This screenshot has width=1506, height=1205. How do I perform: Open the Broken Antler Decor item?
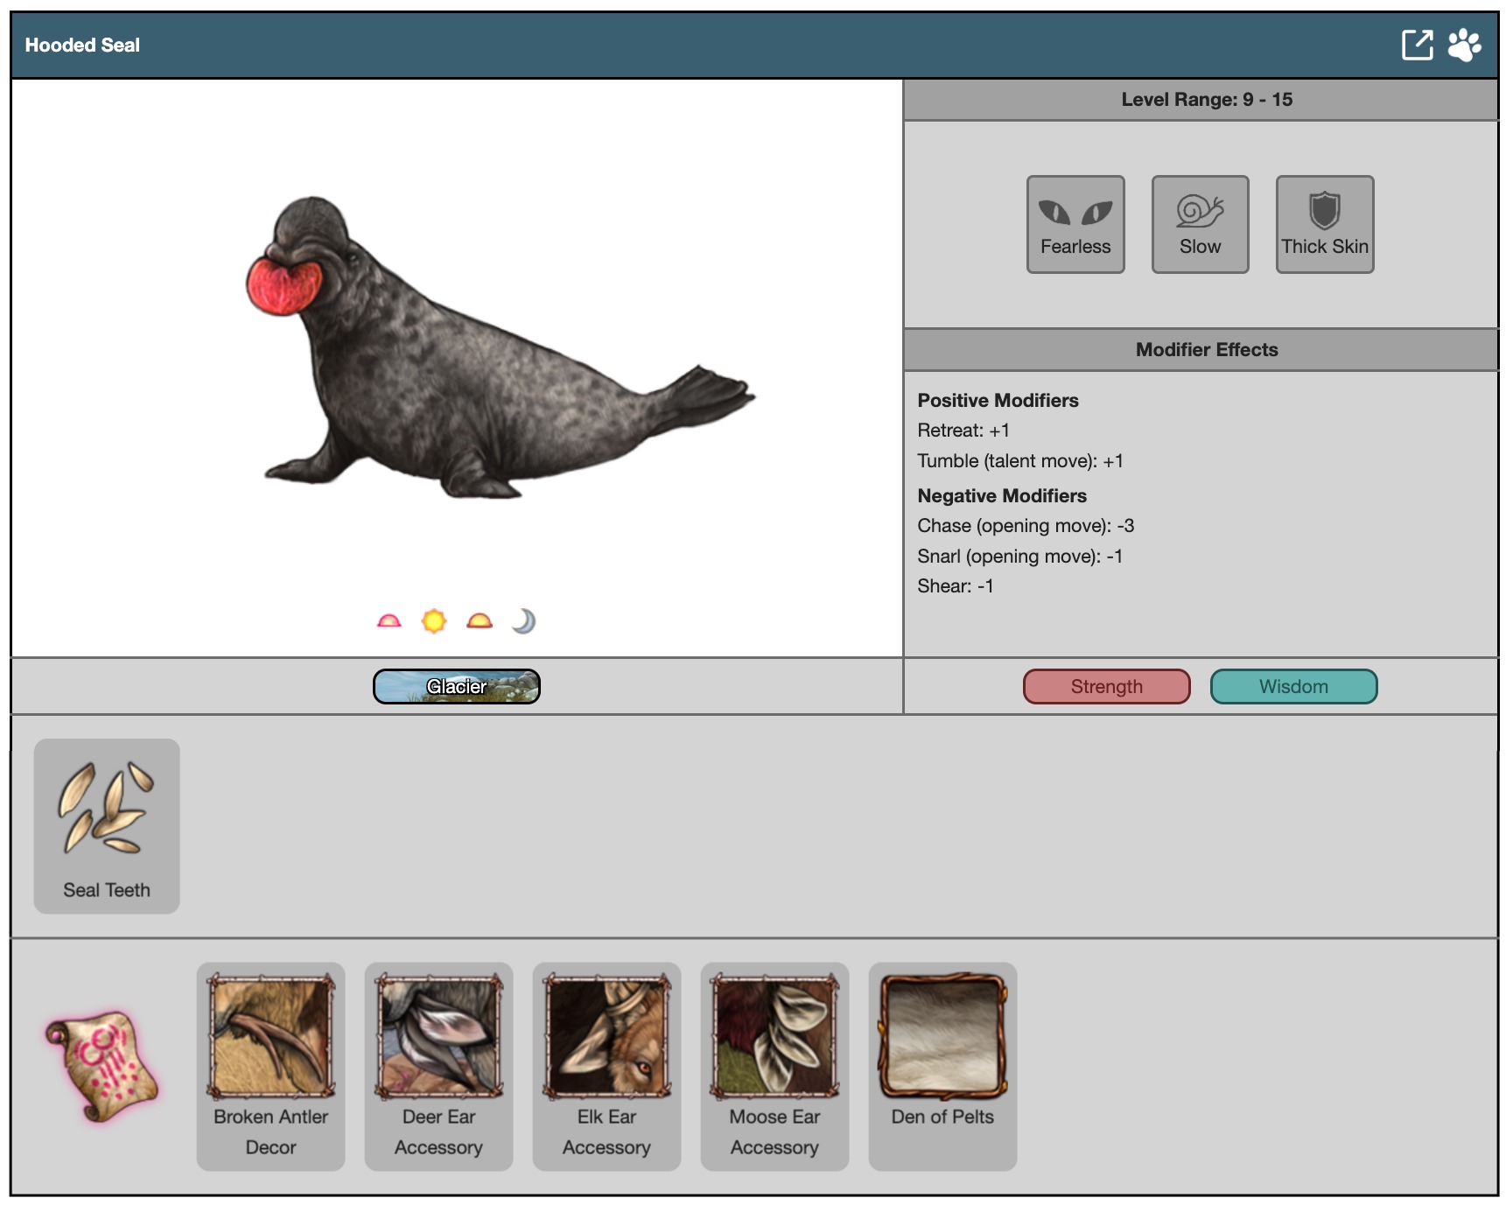click(x=270, y=1066)
